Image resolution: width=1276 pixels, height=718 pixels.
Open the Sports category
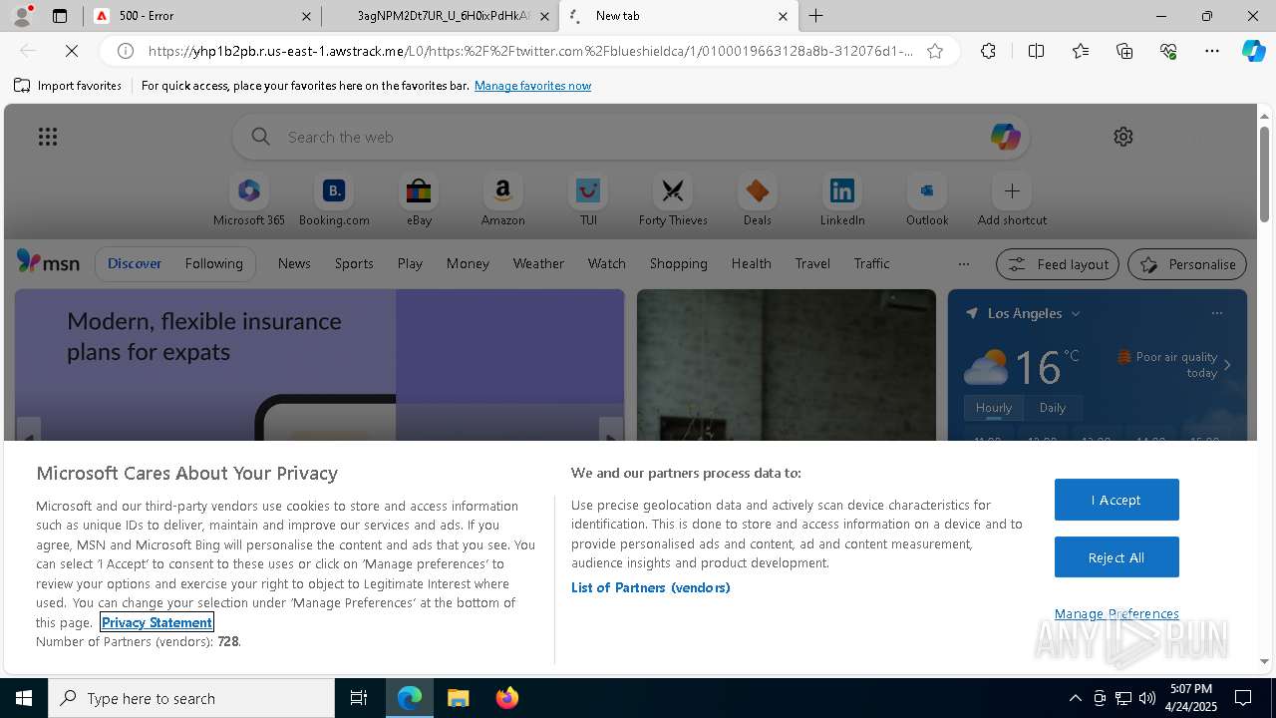coord(354,263)
